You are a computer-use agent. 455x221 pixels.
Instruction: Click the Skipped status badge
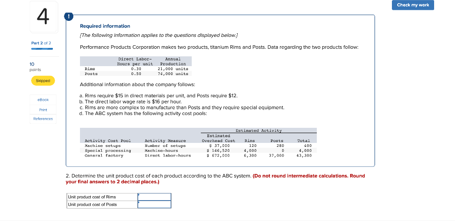coord(43,80)
